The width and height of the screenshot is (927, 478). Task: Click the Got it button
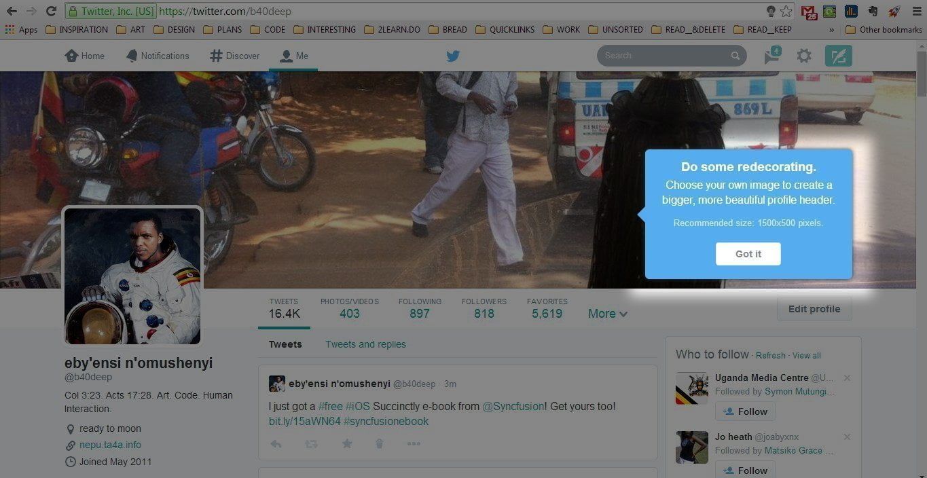748,254
